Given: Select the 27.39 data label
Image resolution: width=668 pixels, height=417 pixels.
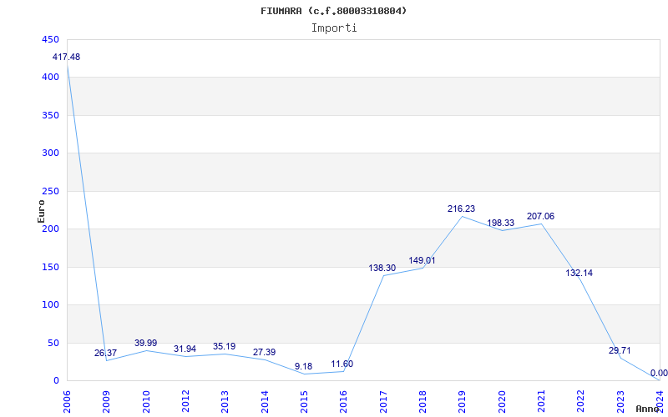Looking at the screenshot, I should (x=264, y=352).
